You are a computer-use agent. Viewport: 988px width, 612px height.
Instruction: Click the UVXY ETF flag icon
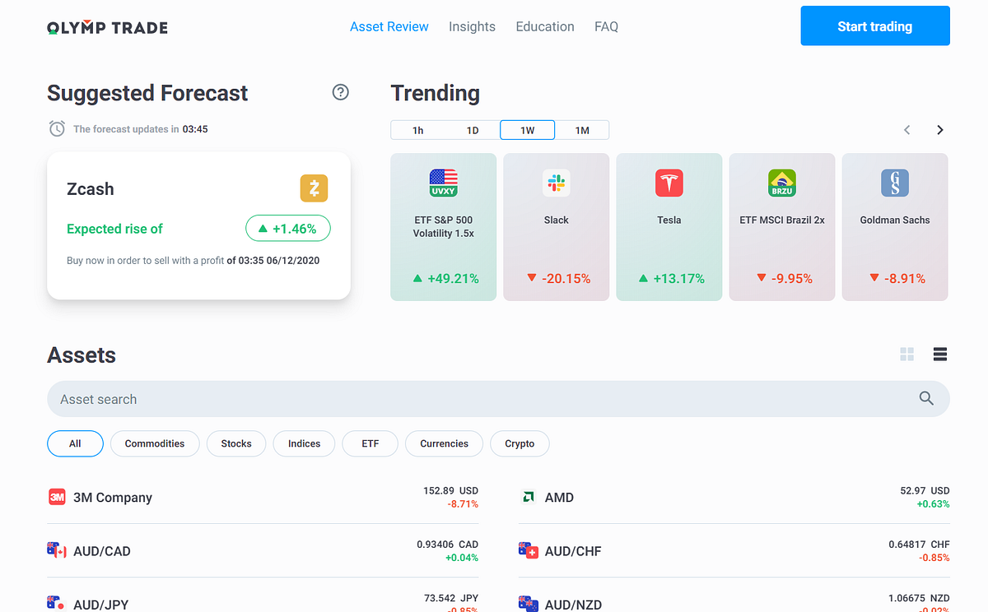443,183
